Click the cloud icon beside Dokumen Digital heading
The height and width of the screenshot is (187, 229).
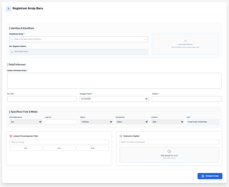coord(121,136)
